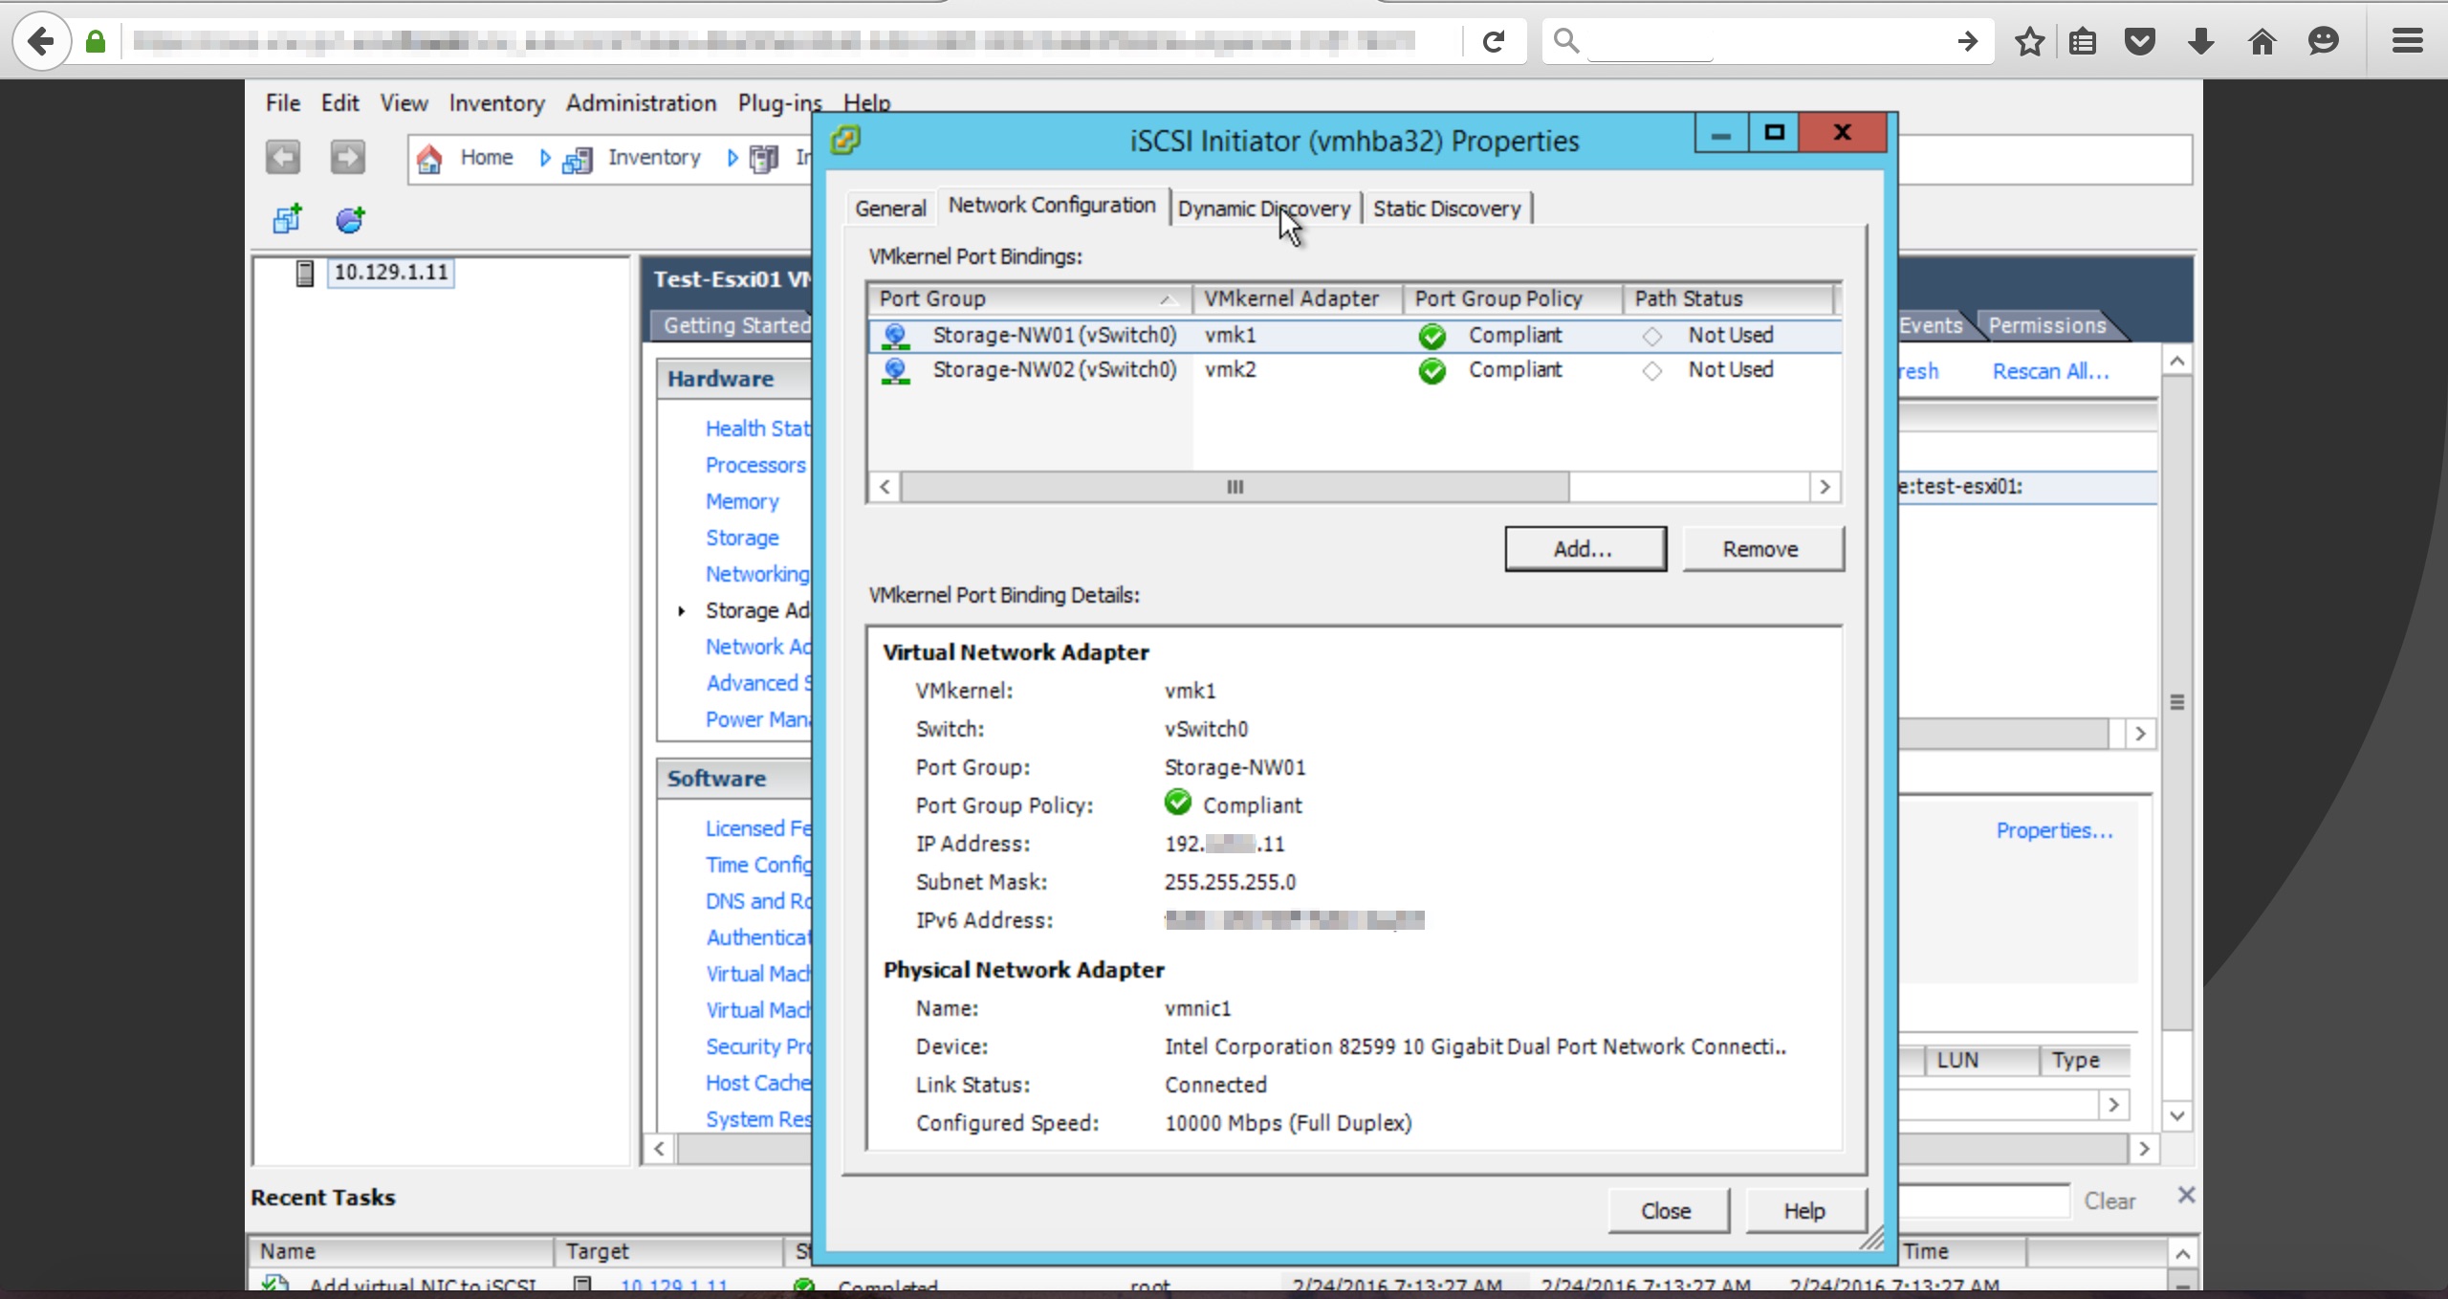The width and height of the screenshot is (2448, 1299).
Task: Click the Home house icon in breadcrumb
Action: click(430, 159)
